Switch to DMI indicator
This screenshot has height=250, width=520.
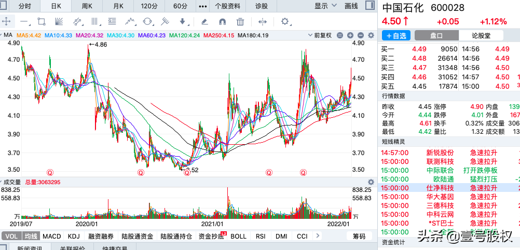282,236
